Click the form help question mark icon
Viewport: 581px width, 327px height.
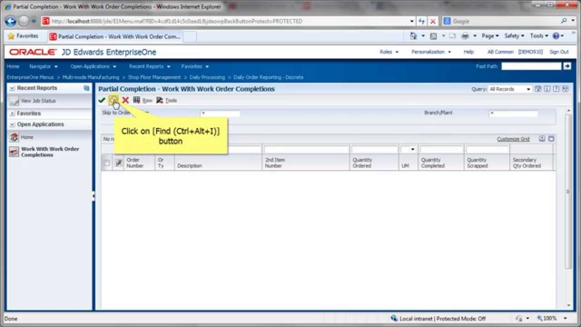556,89
